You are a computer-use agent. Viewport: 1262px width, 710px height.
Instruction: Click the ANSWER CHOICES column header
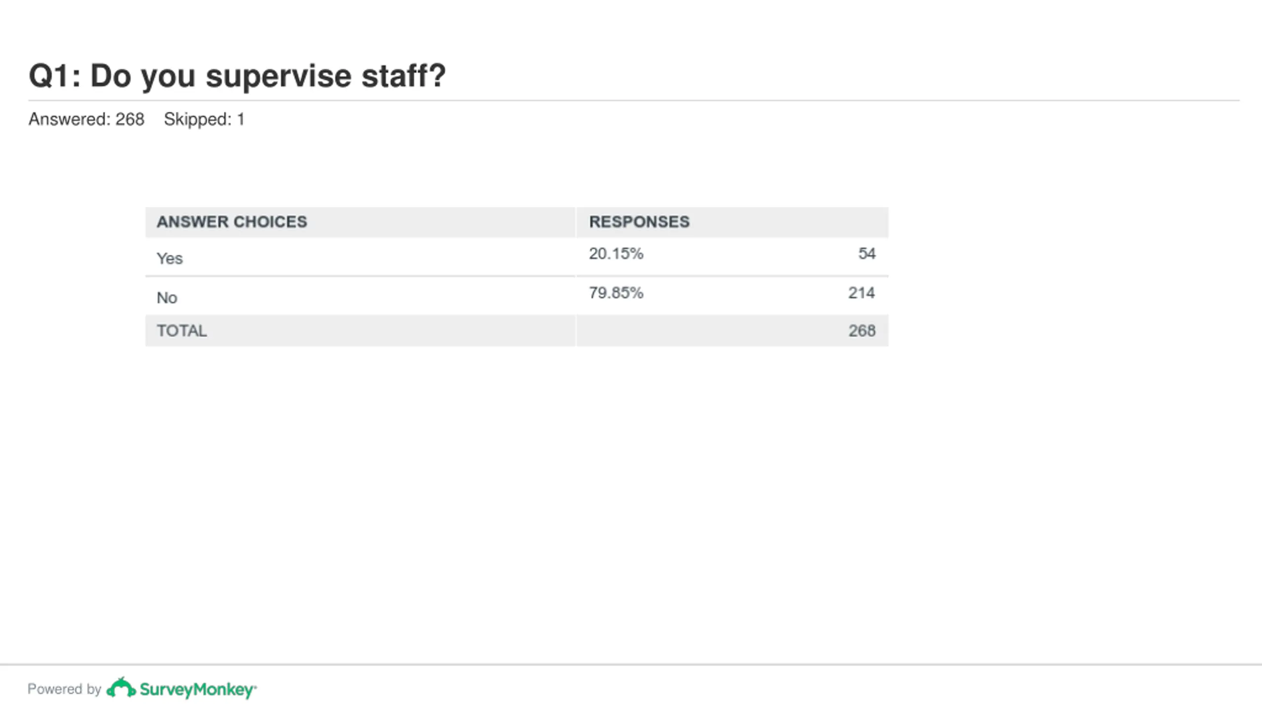coord(232,222)
